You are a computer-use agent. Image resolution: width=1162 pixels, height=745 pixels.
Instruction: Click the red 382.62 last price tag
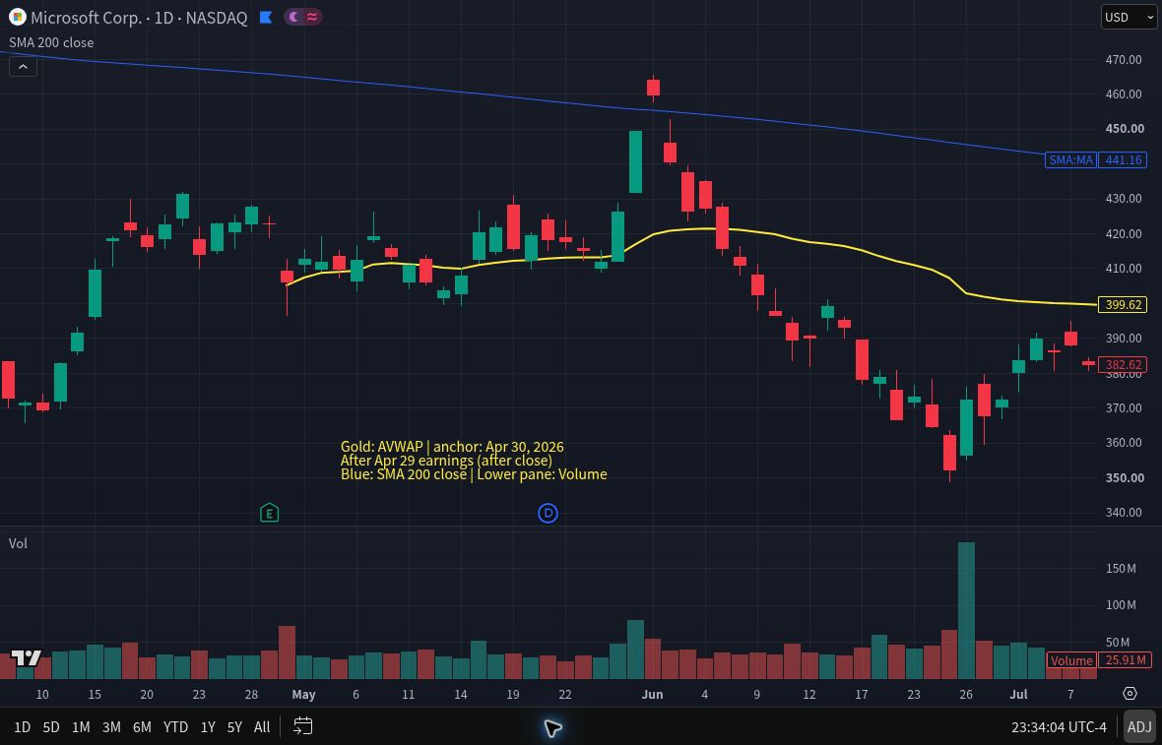pos(1123,364)
